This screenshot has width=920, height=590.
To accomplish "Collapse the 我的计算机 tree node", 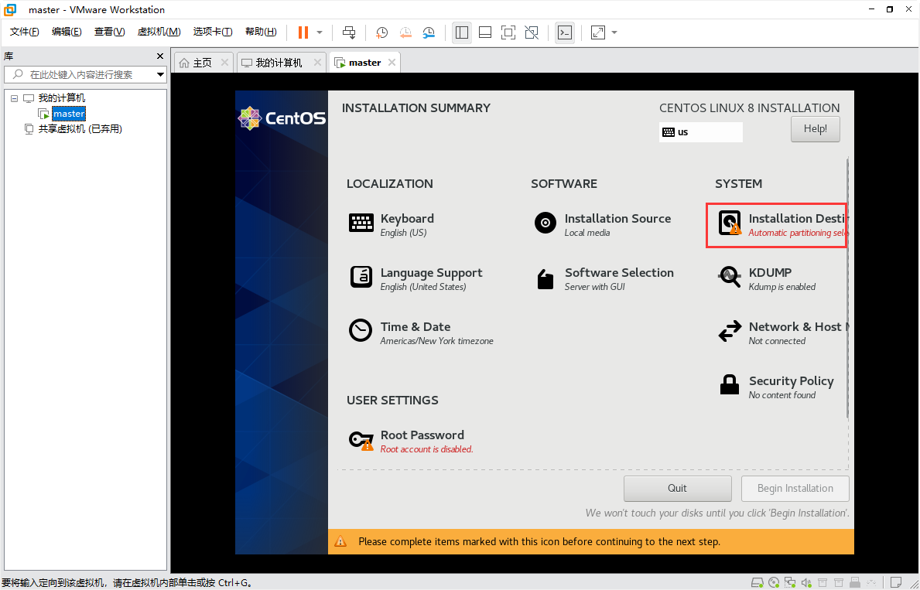I will tap(15, 98).
